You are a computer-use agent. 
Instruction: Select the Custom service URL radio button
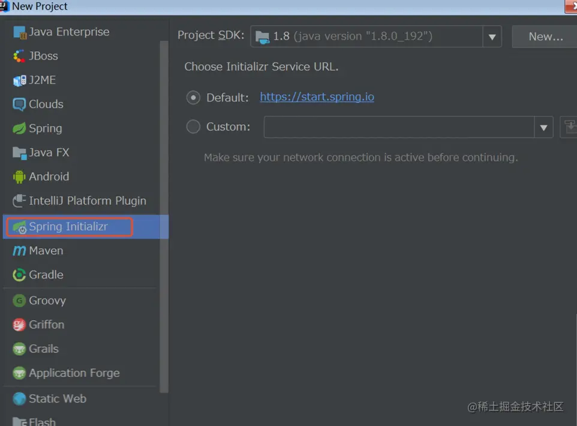pyautogui.click(x=193, y=127)
